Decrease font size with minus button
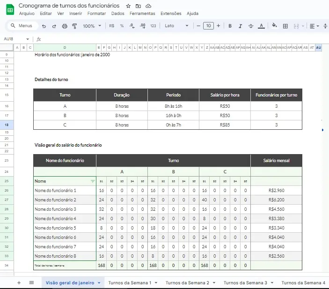 tap(198, 26)
